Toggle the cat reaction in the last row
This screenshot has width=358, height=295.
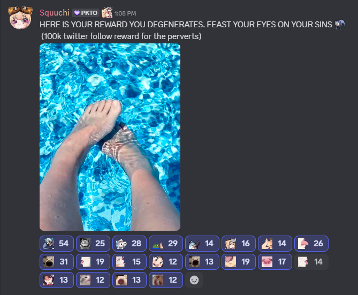pyautogui.click(x=93, y=280)
